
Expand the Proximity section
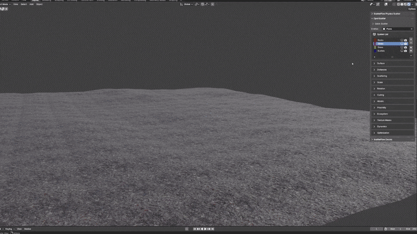[393, 108]
